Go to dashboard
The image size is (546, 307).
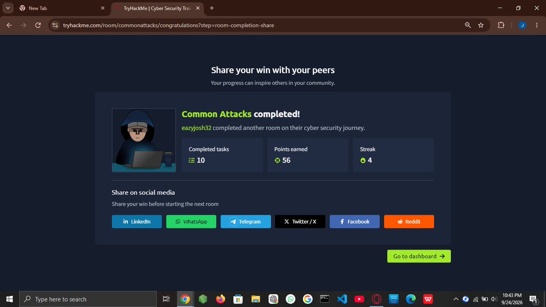pos(419,256)
